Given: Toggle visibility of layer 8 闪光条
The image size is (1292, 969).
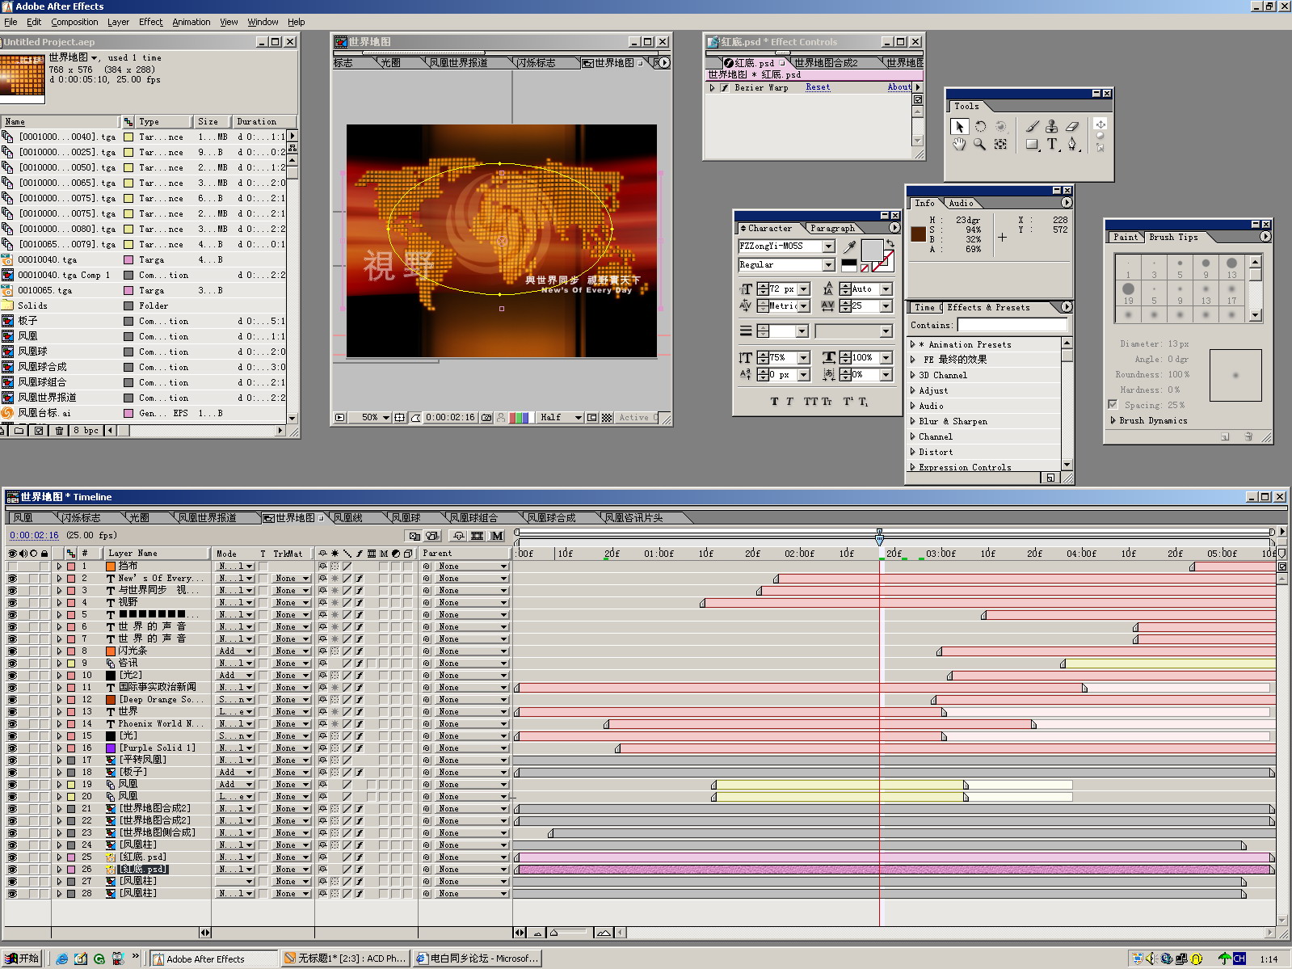Looking at the screenshot, I should (12, 651).
